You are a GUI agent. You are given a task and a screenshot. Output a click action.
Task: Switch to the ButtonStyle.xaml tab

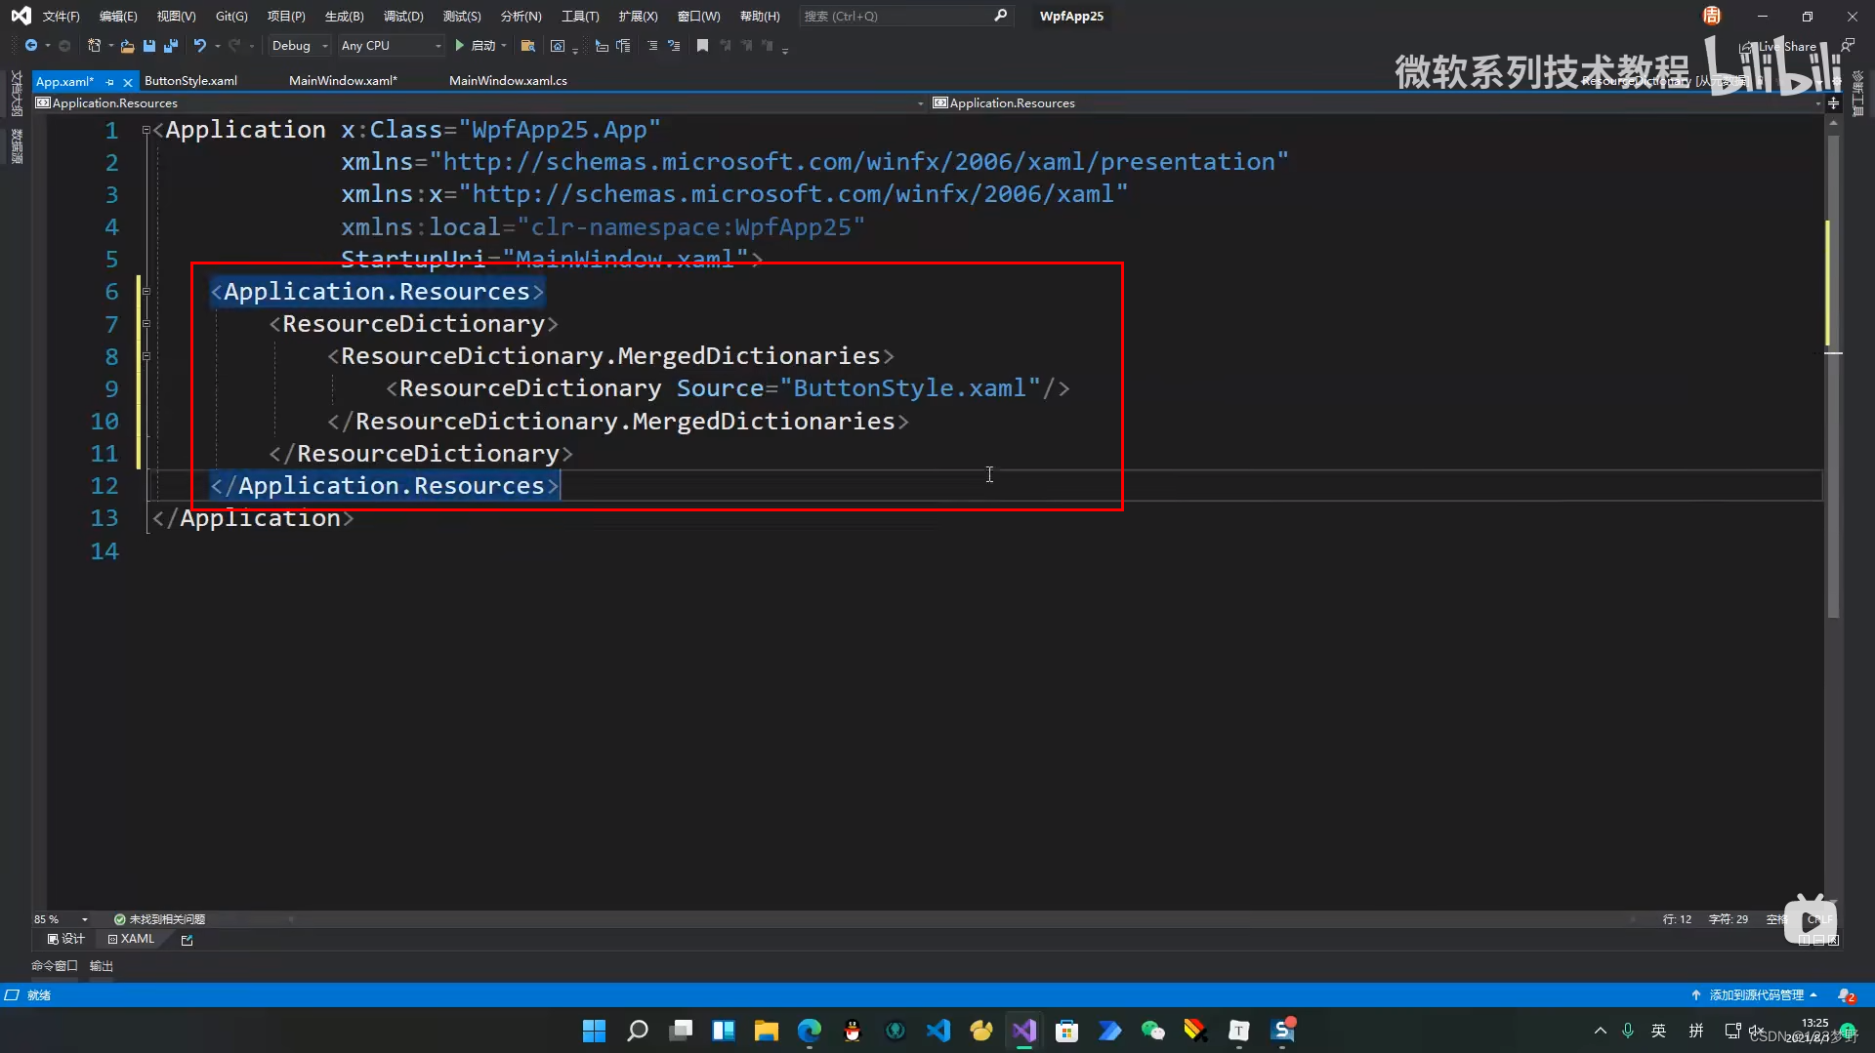tap(190, 81)
